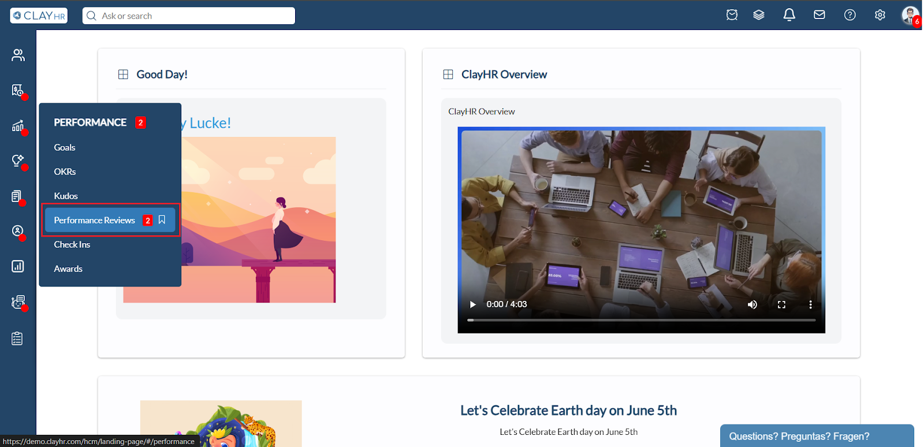The image size is (924, 447).
Task: Open the inbox tray icon in header
Action: [732, 15]
